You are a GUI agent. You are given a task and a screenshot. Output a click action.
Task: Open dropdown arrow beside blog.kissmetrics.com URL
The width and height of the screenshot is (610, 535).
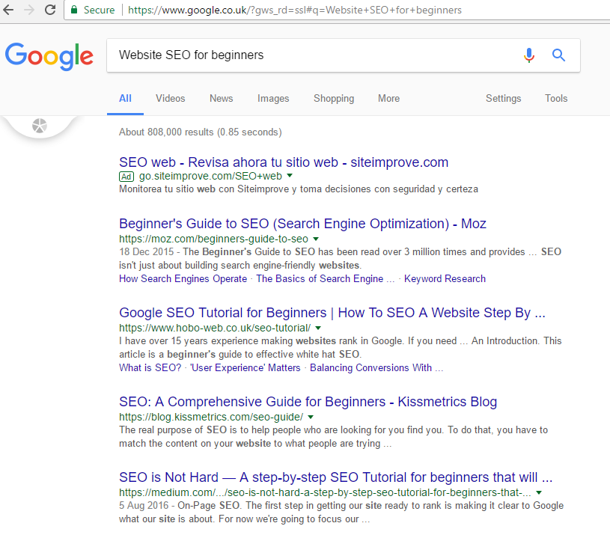311,417
